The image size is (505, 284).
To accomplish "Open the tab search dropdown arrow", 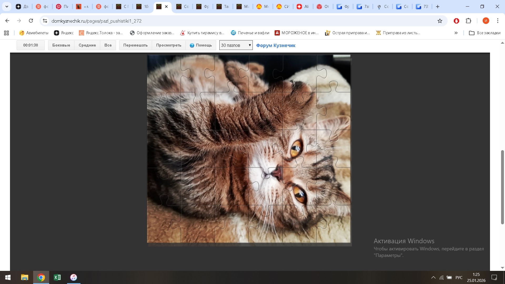I will 7,7.
